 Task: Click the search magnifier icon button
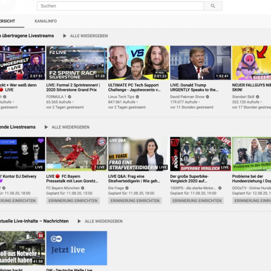213,6
